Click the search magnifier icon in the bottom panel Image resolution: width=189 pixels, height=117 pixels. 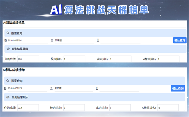click(8, 81)
